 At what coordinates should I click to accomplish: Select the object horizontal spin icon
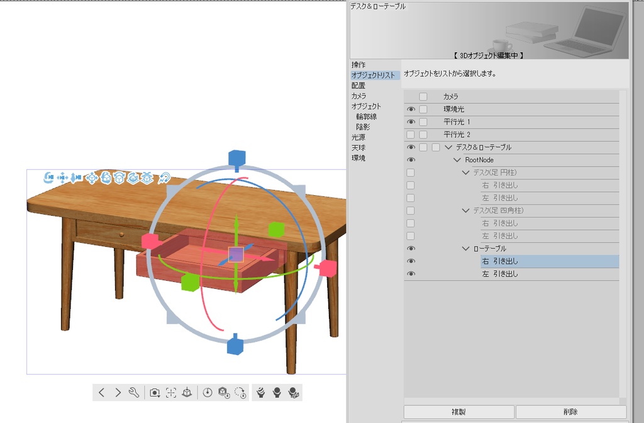click(x=133, y=178)
